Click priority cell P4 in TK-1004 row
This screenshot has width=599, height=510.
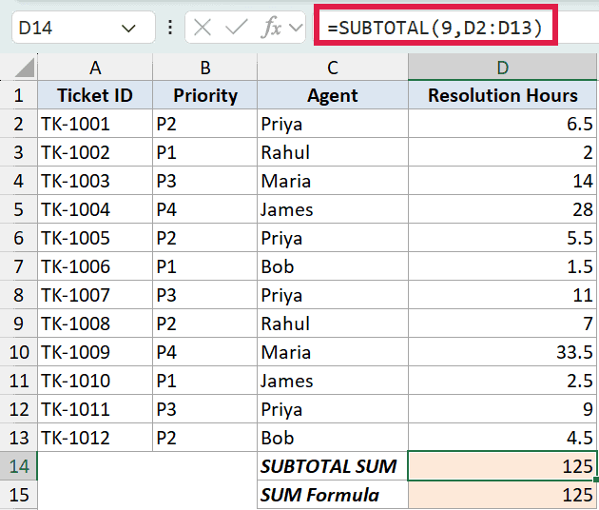point(205,209)
